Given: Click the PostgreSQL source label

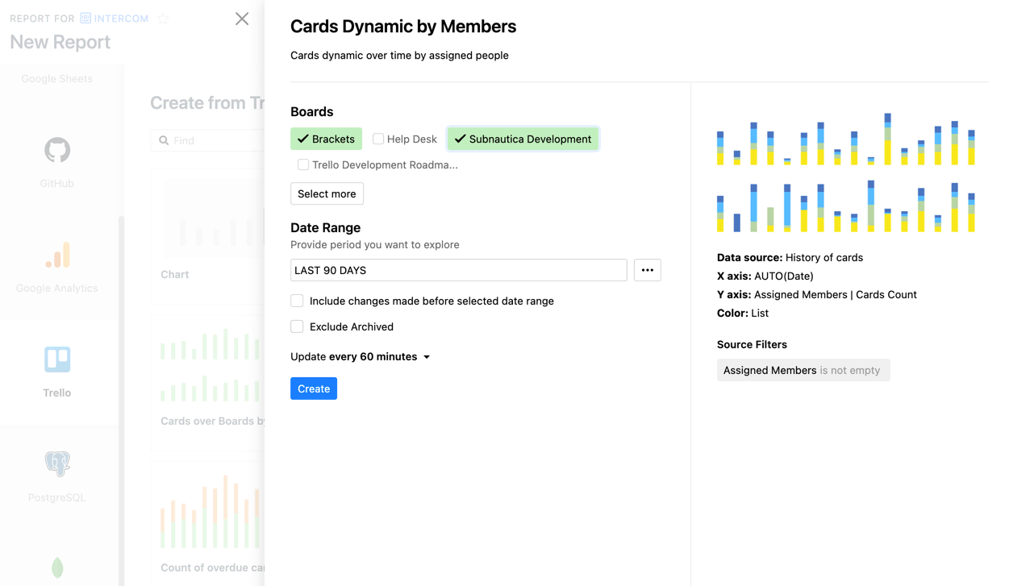Looking at the screenshot, I should (57, 497).
